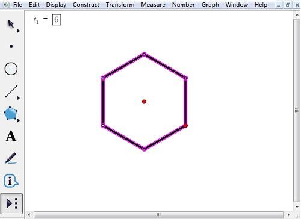Select the Marker pen tool
301x219 pixels.
click(11, 158)
